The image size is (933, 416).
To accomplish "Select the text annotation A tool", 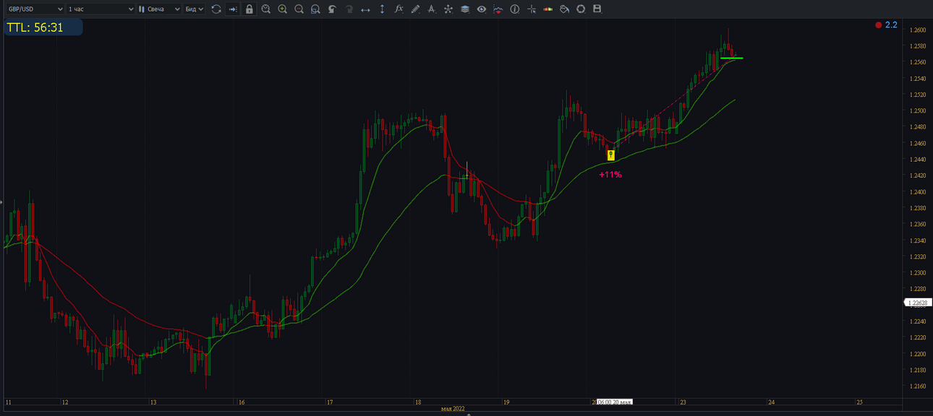I will coord(432,9).
